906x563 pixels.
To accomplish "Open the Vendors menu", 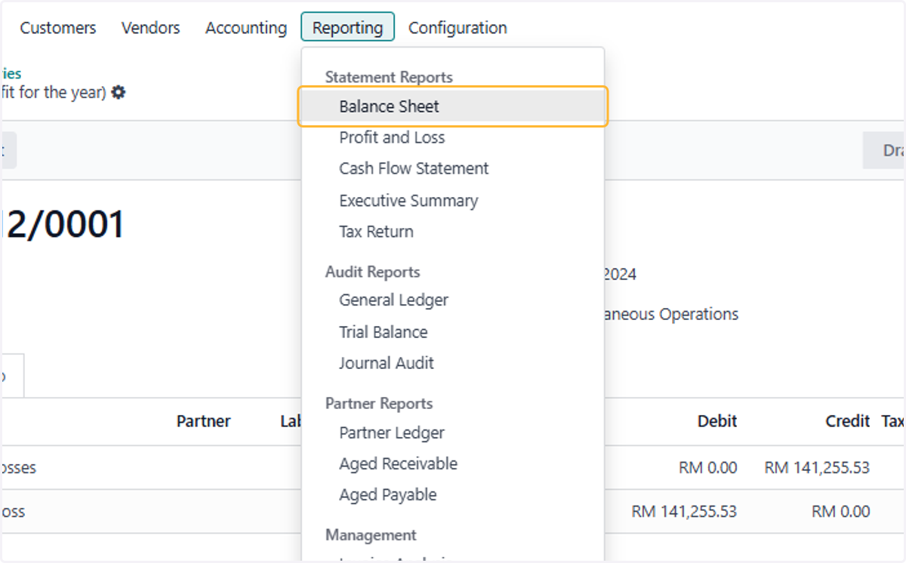I will tap(151, 28).
